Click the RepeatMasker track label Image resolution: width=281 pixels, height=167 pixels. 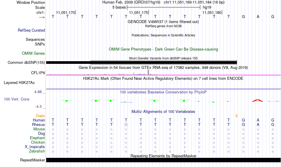pyautogui.click(x=33, y=160)
